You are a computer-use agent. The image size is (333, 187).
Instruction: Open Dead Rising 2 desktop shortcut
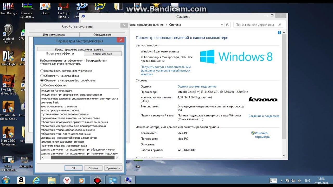pyautogui.click(x=8, y=9)
